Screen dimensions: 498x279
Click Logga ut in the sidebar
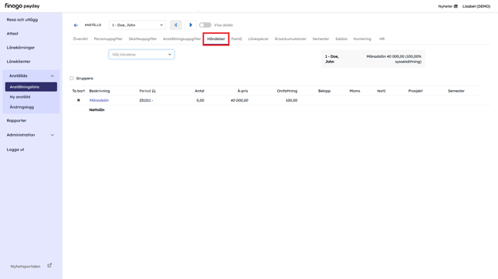pyautogui.click(x=15, y=150)
